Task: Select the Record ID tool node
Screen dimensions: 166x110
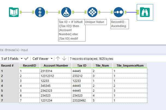Action: point(40,12)
